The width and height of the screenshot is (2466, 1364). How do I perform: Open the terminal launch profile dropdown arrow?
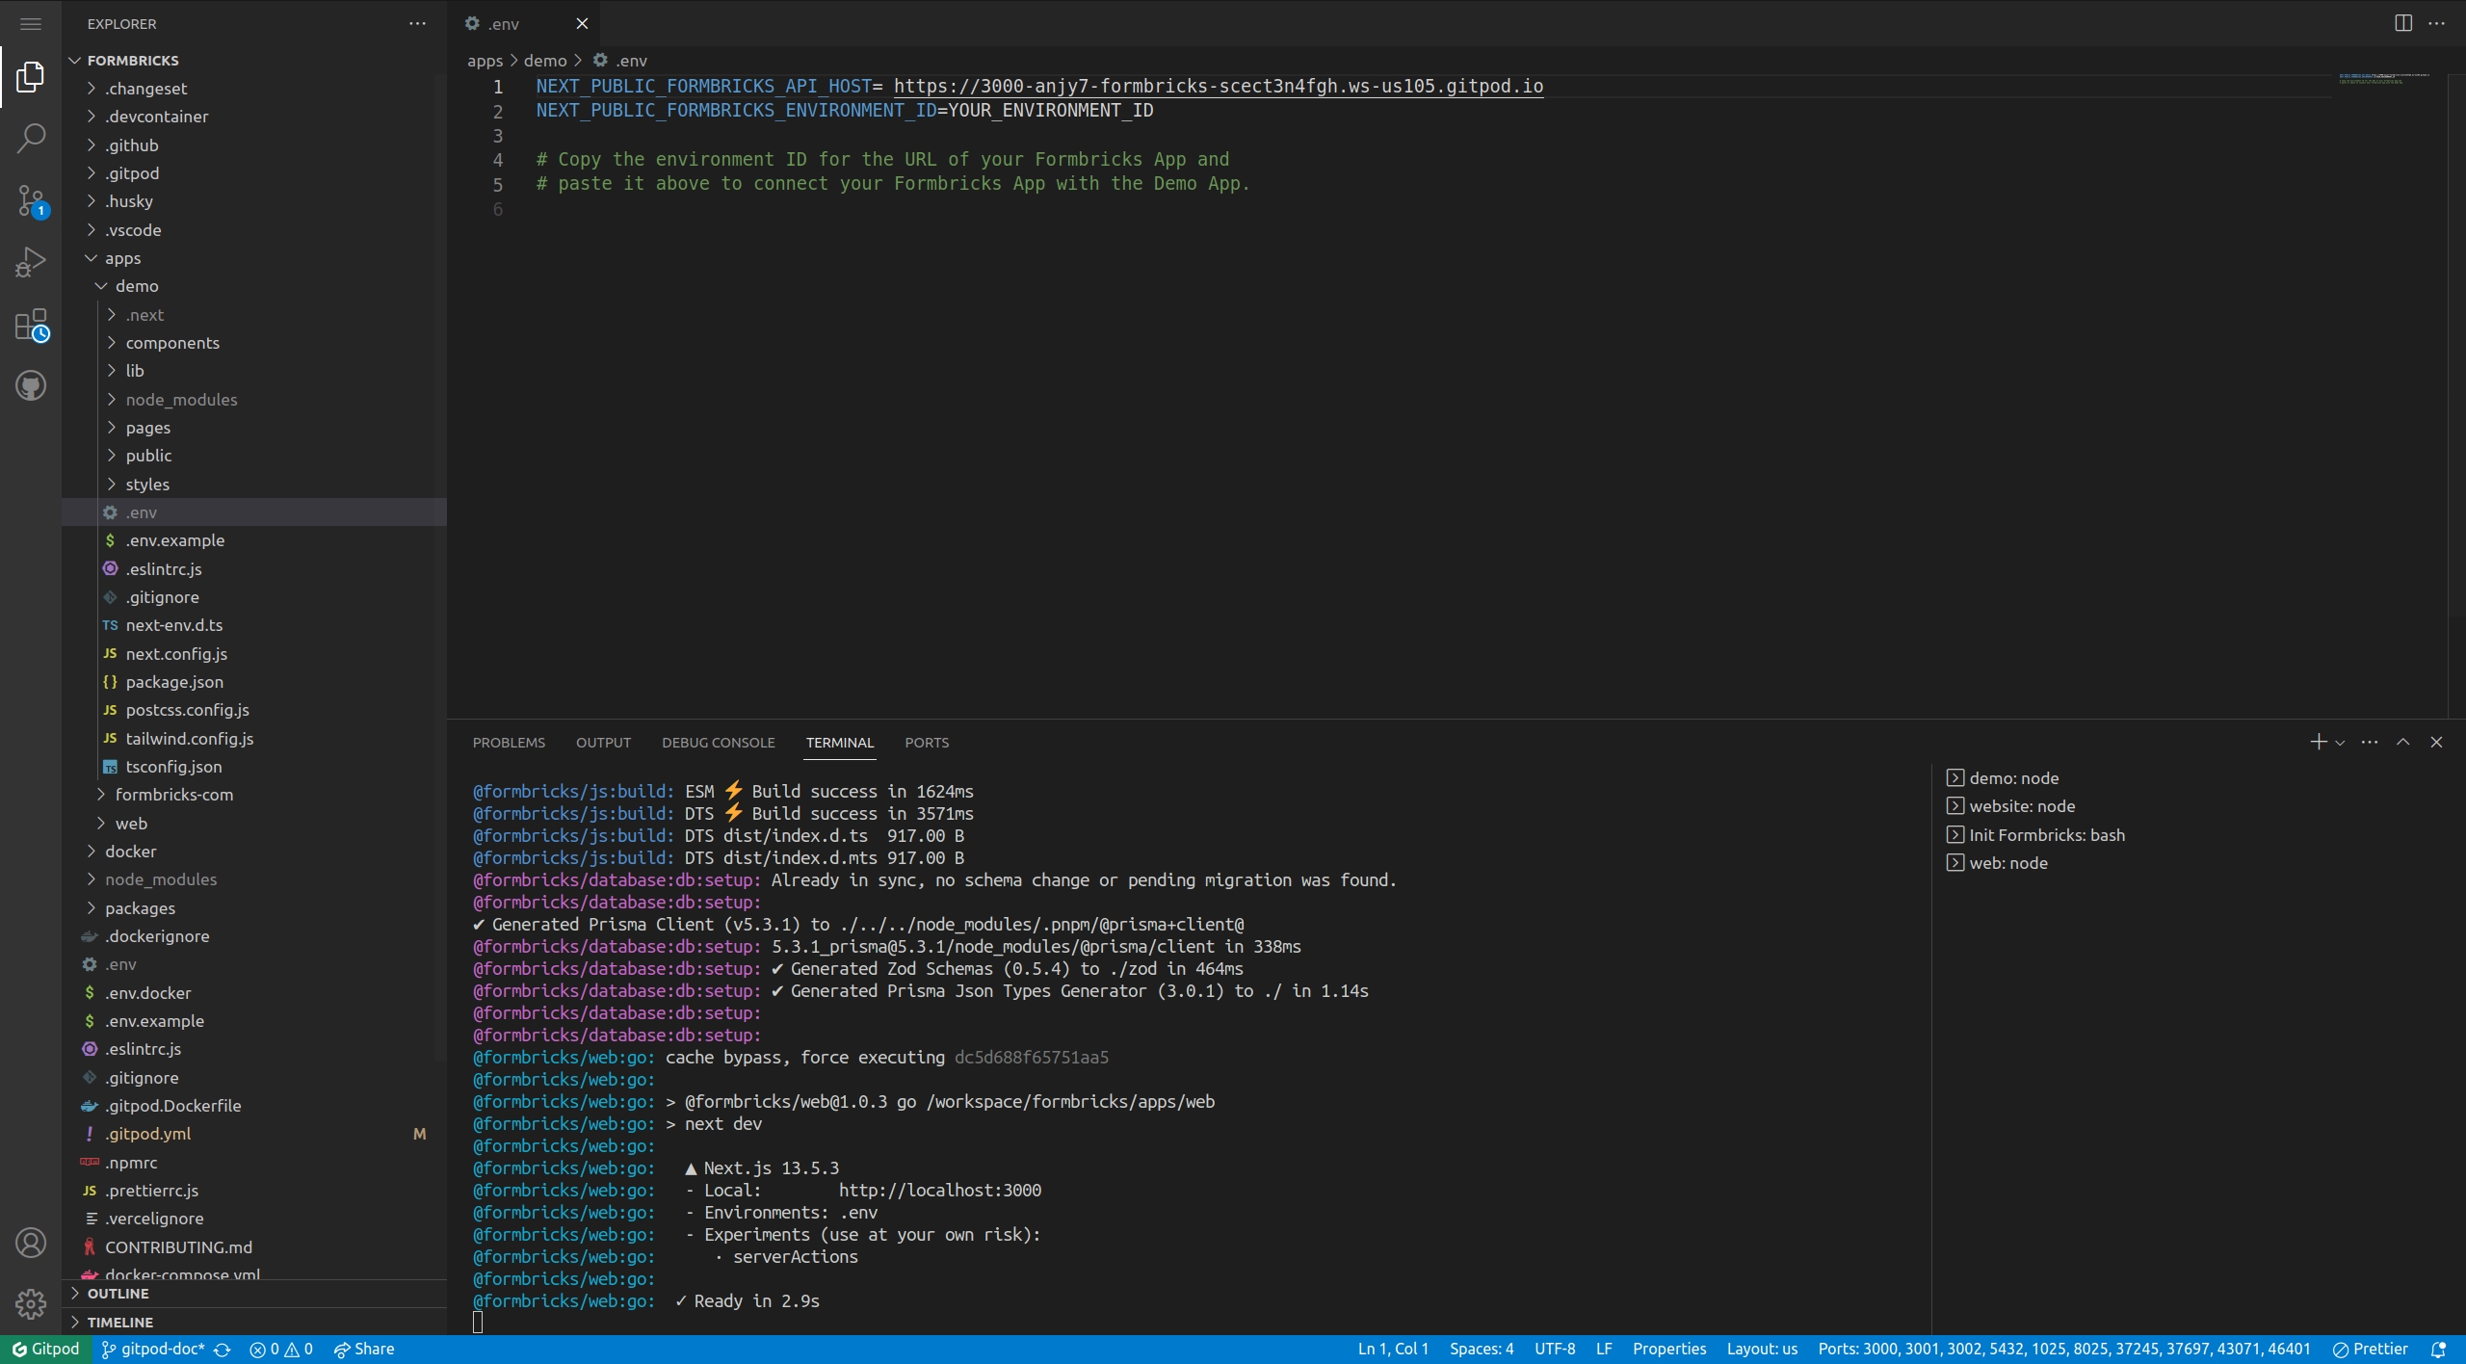click(x=2340, y=743)
